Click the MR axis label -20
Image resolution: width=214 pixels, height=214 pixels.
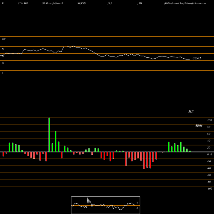tap(209, 161)
